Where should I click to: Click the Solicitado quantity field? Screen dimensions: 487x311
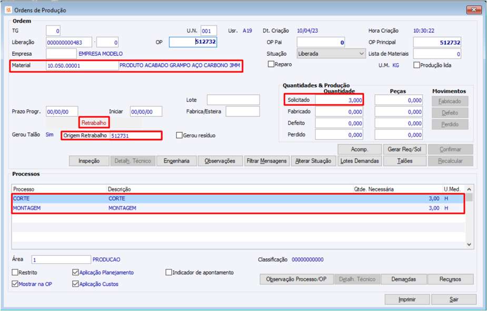[339, 101]
